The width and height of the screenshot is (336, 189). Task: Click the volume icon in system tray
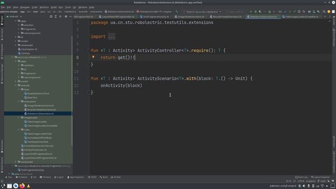(x=304, y=186)
